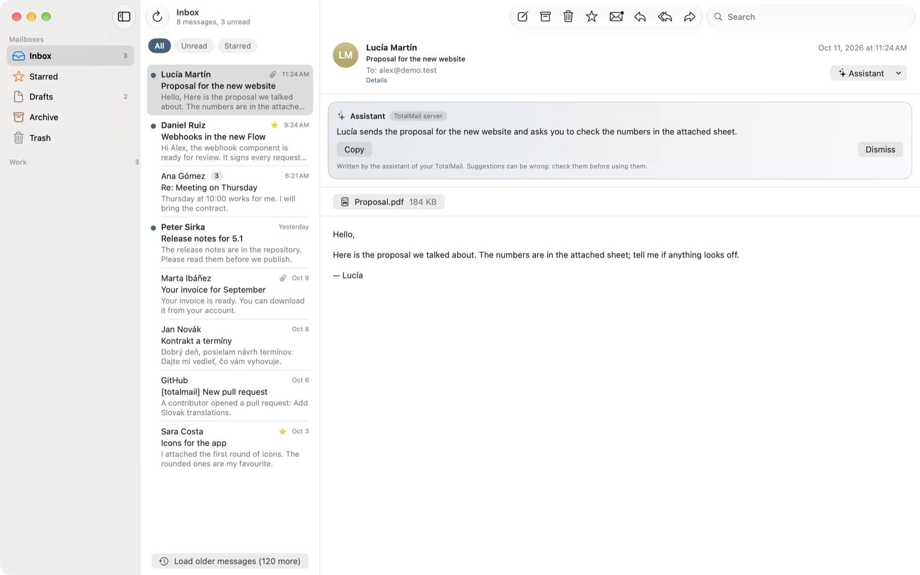Select the GitHub pull request email
The image size is (920, 575).
(x=230, y=396)
